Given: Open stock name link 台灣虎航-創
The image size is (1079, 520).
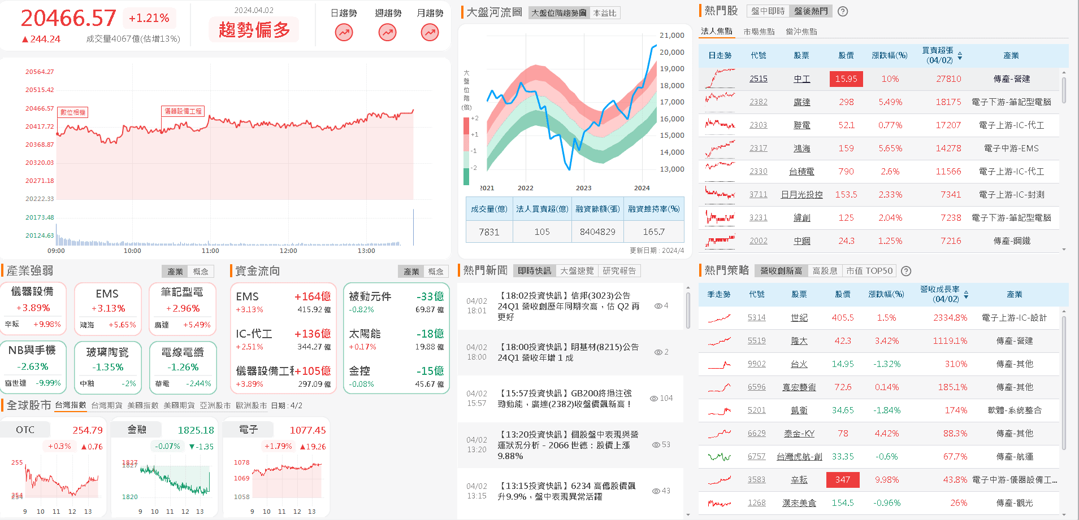Looking at the screenshot, I should pyautogui.click(x=799, y=457).
